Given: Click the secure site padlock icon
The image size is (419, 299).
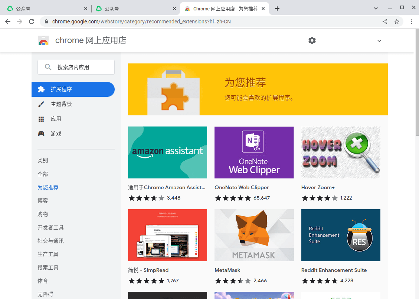Looking at the screenshot, I should [46, 22].
